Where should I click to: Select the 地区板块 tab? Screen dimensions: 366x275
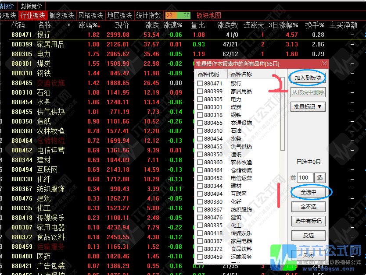coord(119,15)
